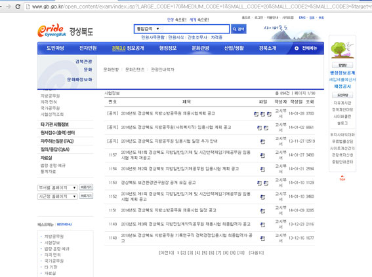Click the browser back arrow
This screenshot has height=277, width=372.
click(1, 7)
